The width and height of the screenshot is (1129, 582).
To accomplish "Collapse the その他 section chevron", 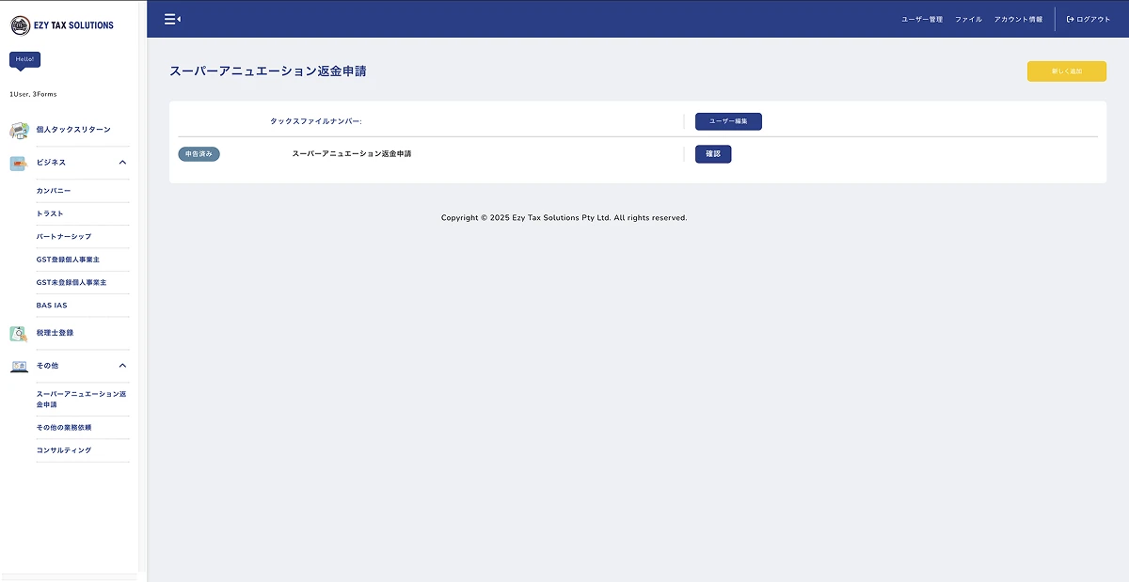I will (x=122, y=366).
